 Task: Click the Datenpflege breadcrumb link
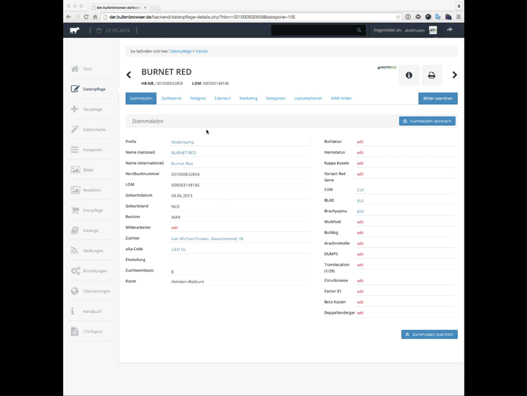(180, 51)
